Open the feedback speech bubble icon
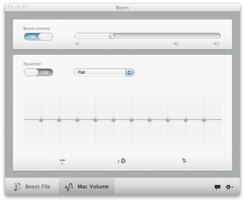The height and width of the screenshot is (202, 245). pyautogui.click(x=217, y=187)
